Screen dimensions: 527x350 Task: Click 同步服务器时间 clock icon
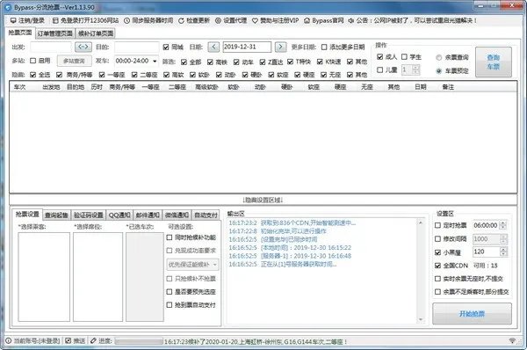(x=126, y=20)
